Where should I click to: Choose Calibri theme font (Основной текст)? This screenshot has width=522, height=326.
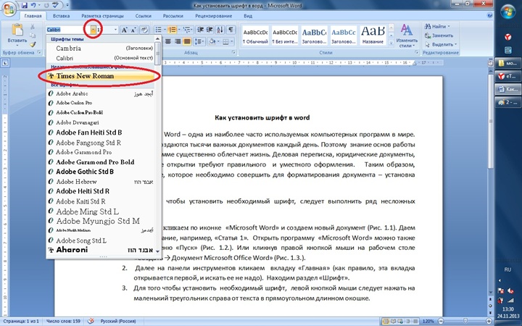(x=101, y=58)
